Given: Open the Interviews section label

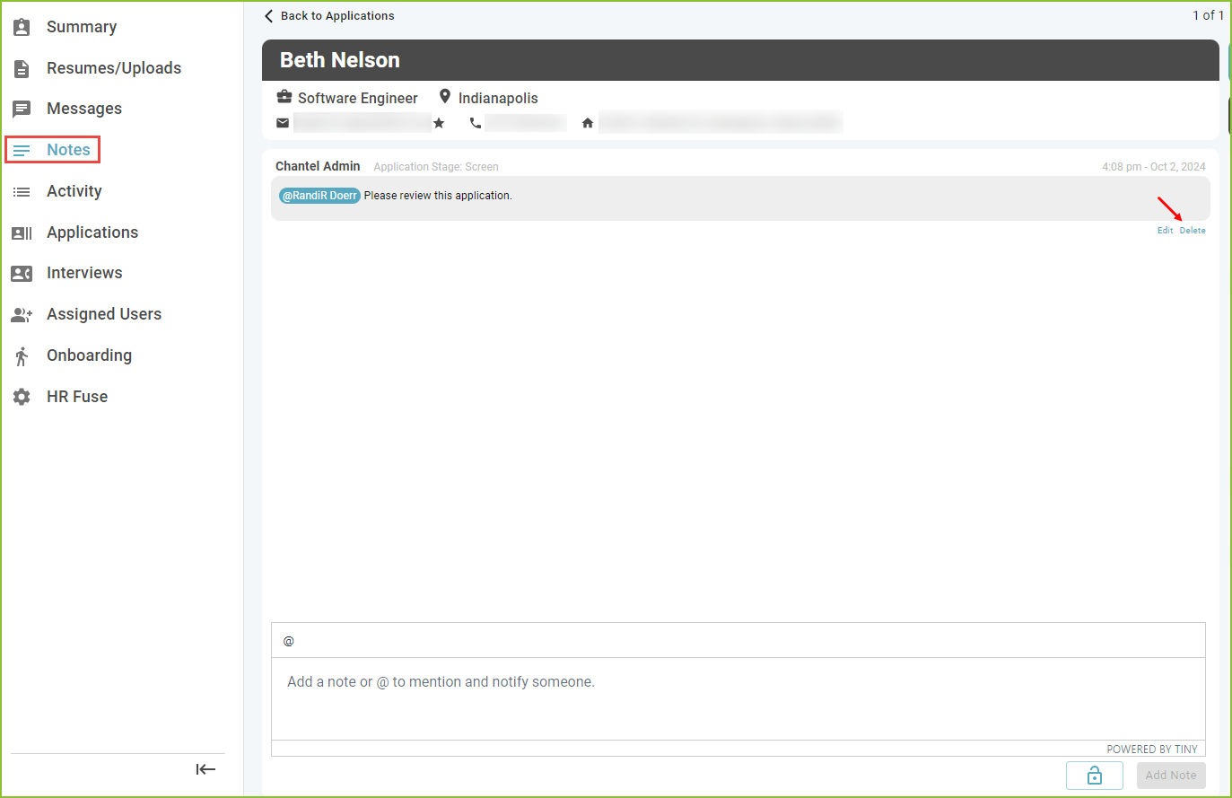Looking at the screenshot, I should point(84,273).
